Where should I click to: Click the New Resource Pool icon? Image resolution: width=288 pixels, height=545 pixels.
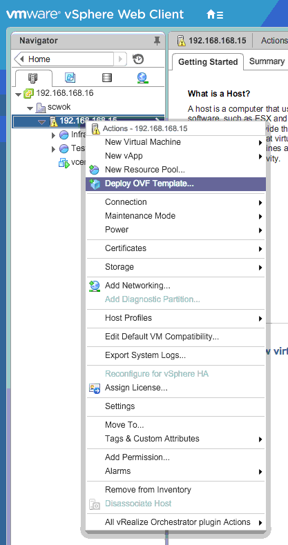[94, 170]
